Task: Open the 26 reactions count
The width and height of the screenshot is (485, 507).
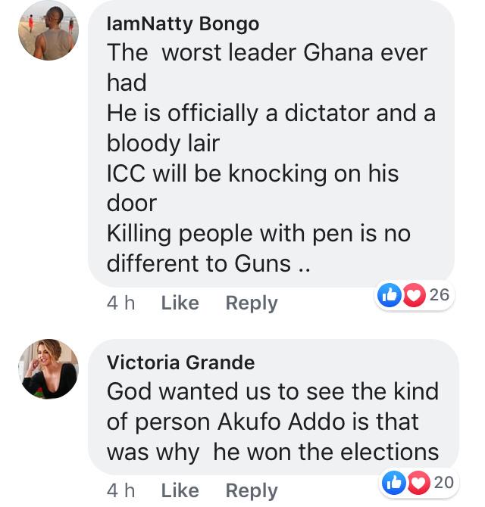Action: (440, 294)
